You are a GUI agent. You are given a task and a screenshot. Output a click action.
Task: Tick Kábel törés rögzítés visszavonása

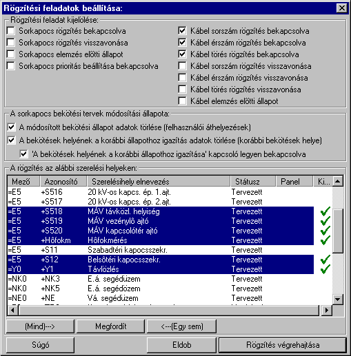182,90
